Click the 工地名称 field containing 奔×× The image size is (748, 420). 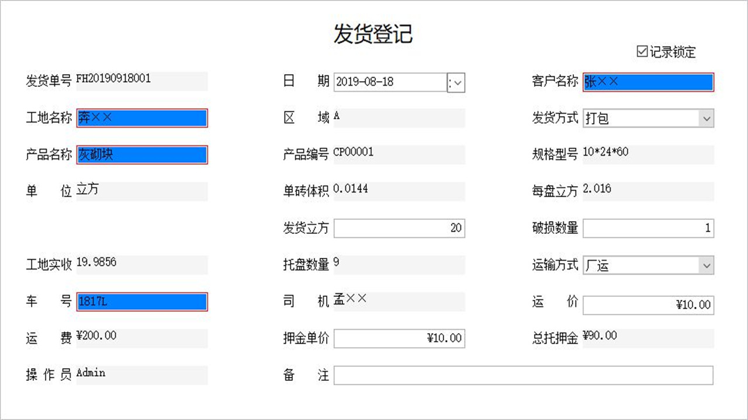[141, 118]
